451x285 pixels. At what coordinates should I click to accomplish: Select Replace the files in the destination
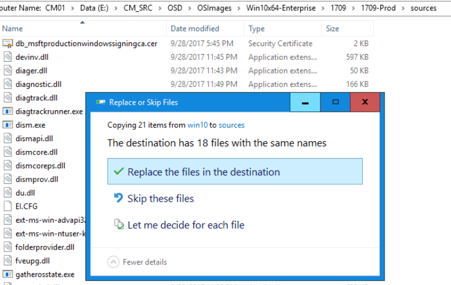[x=235, y=171]
